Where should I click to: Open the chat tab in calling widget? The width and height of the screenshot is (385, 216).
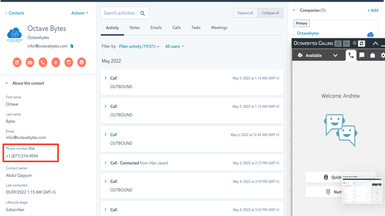(x=362, y=55)
